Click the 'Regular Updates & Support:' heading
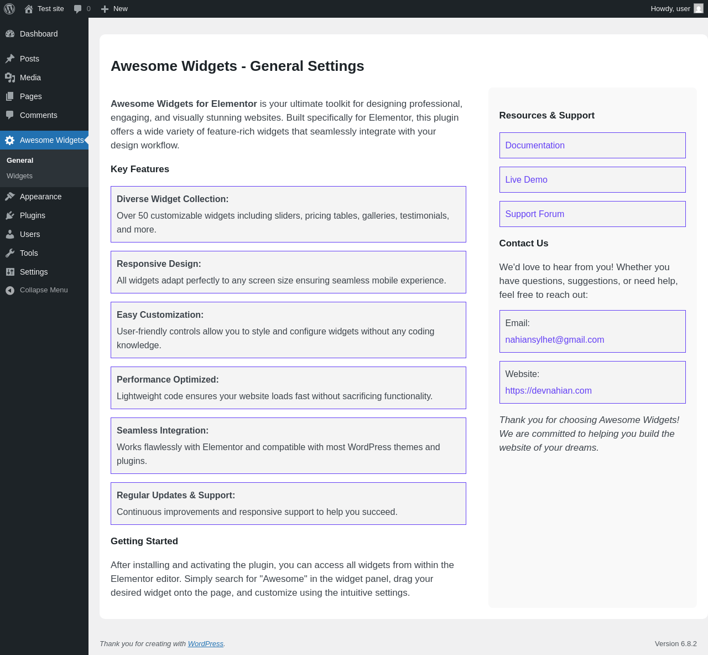This screenshot has width=708, height=655. (x=176, y=495)
